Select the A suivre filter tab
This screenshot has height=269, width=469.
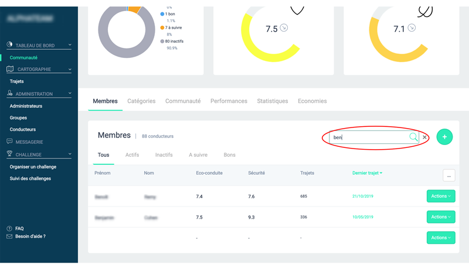198,155
